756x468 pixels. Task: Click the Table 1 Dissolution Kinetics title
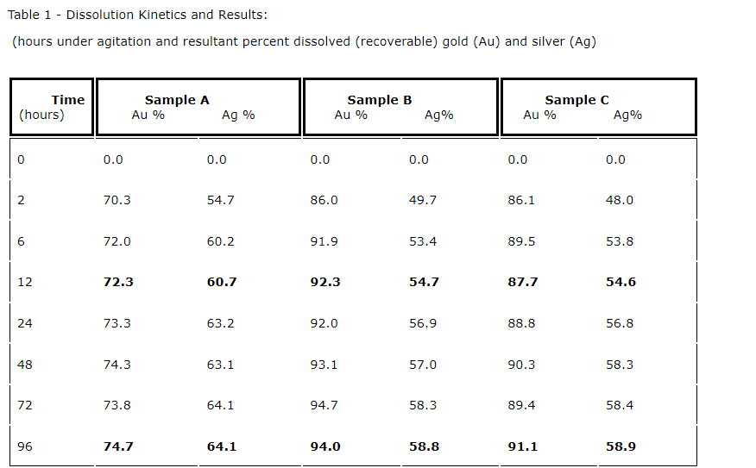137,16
